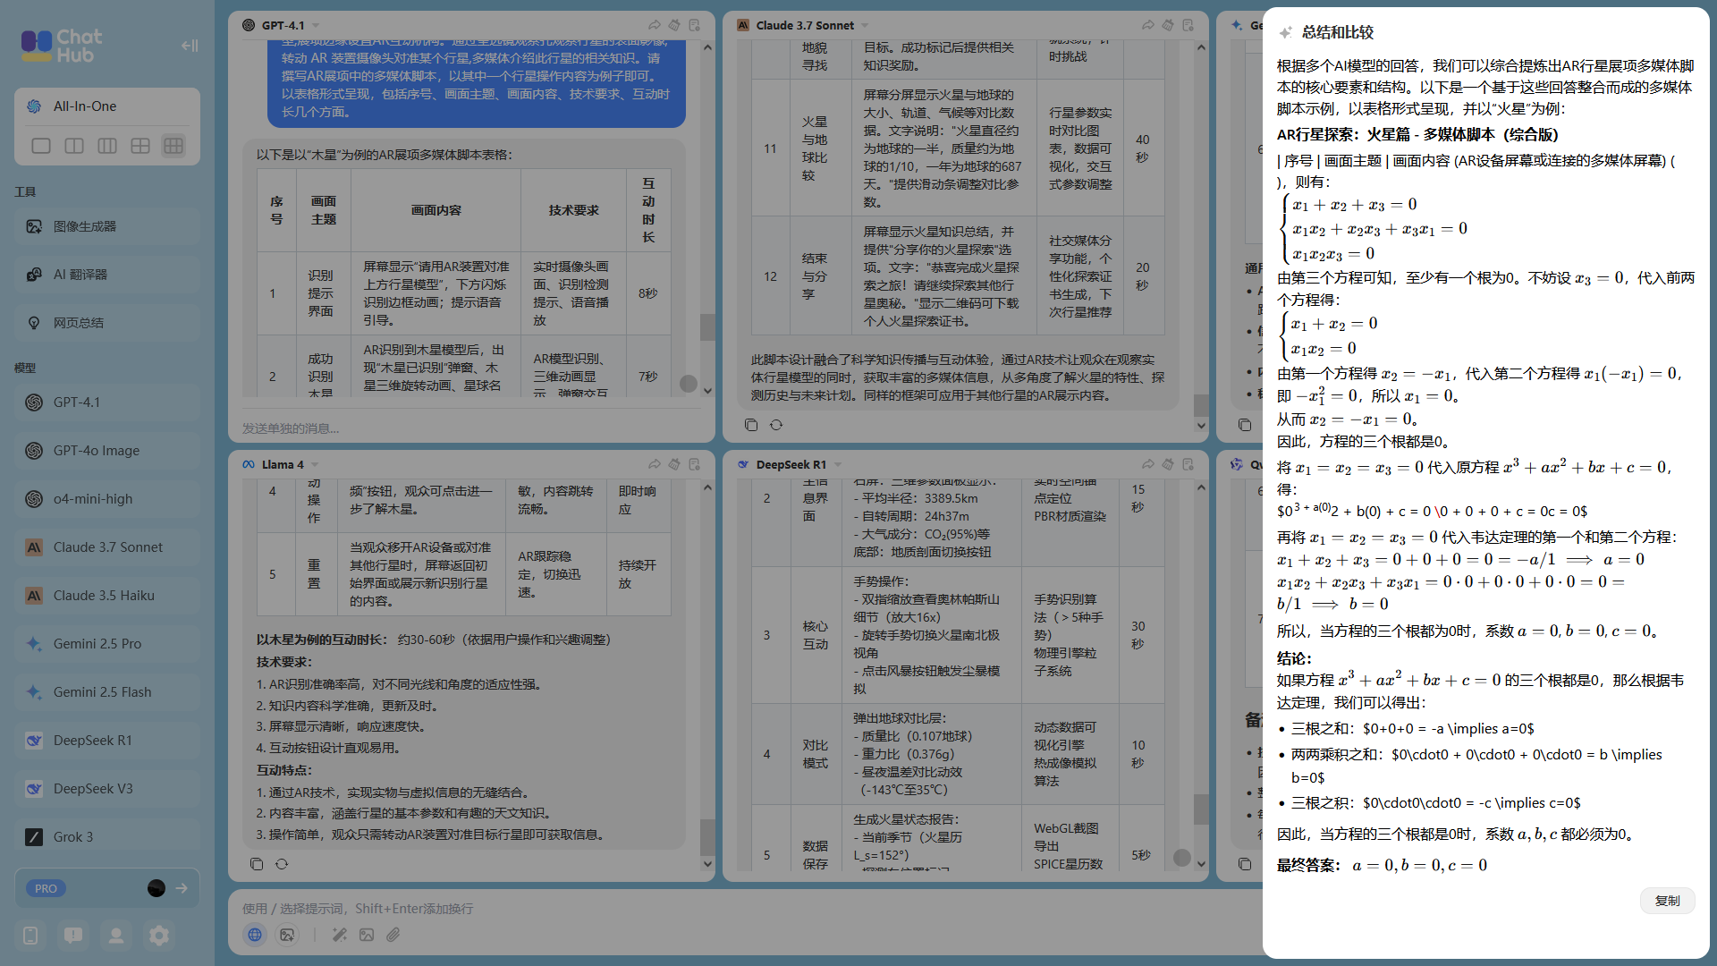Click the GPT-4.1 panel scroll-down arrow
1717x966 pixels.
(707, 391)
